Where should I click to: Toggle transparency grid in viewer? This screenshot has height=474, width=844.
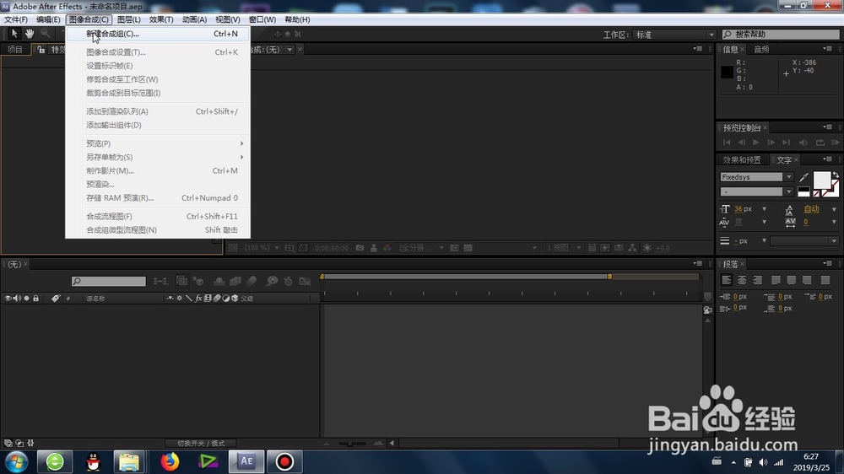tap(468, 247)
